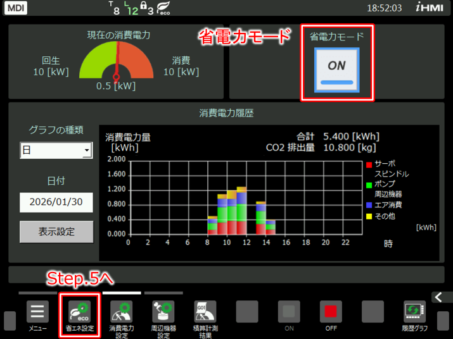This screenshot has height=339, width=453.
Task: Click the 消費 10 [kW] label
Action: 181,66
